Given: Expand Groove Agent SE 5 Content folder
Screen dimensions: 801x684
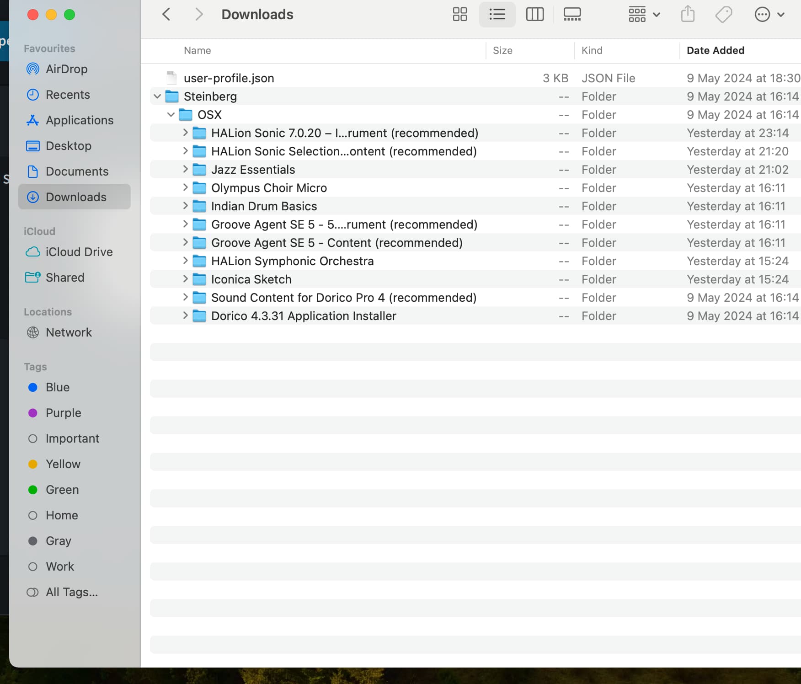Looking at the screenshot, I should 185,243.
